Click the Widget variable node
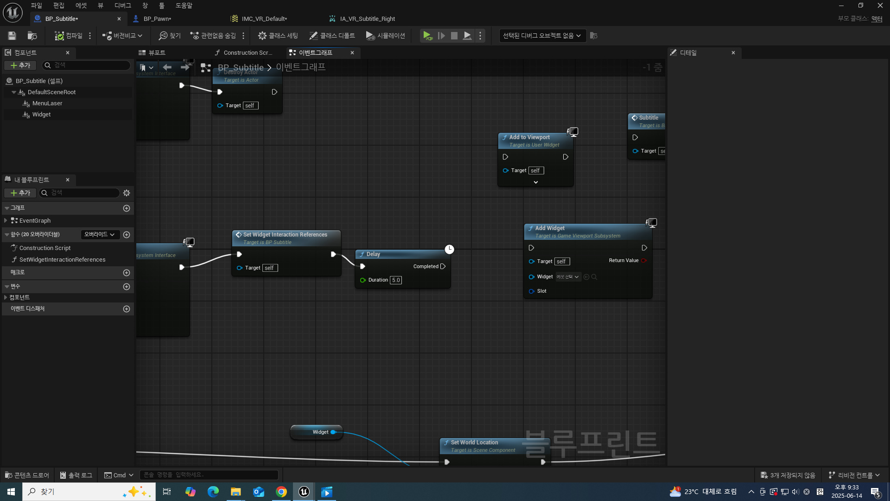This screenshot has width=890, height=501. click(317, 432)
